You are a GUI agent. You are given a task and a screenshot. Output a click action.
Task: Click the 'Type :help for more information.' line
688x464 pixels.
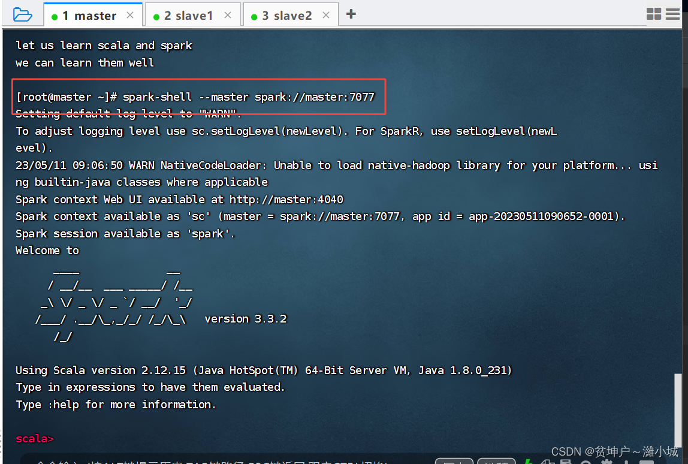tap(116, 404)
